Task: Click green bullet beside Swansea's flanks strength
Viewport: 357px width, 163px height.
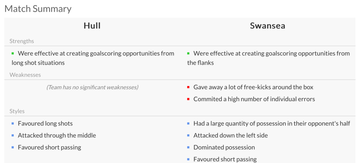Action: (188, 53)
